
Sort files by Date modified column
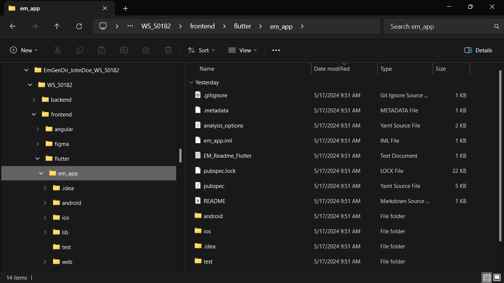[x=332, y=69]
